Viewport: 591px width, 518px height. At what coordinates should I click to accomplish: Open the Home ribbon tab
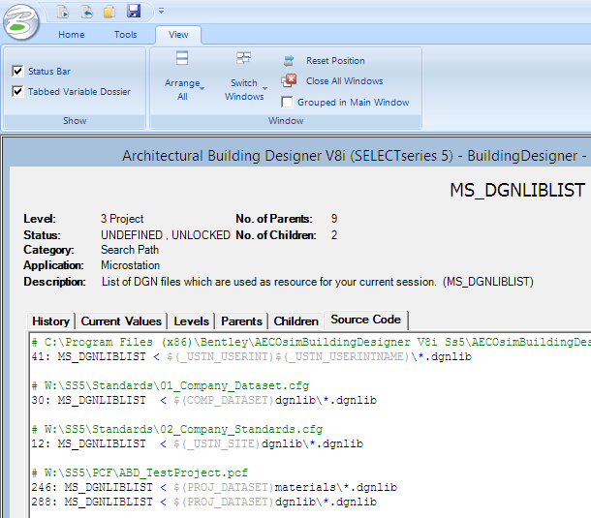(x=72, y=35)
